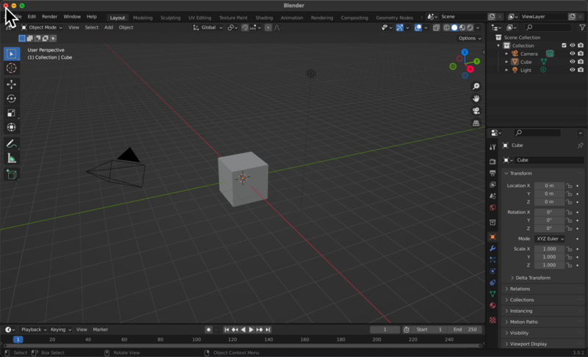Uncheck the Collection exclude checkbox

[564, 46]
